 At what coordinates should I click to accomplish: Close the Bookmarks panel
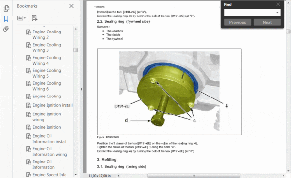pos(71,6)
